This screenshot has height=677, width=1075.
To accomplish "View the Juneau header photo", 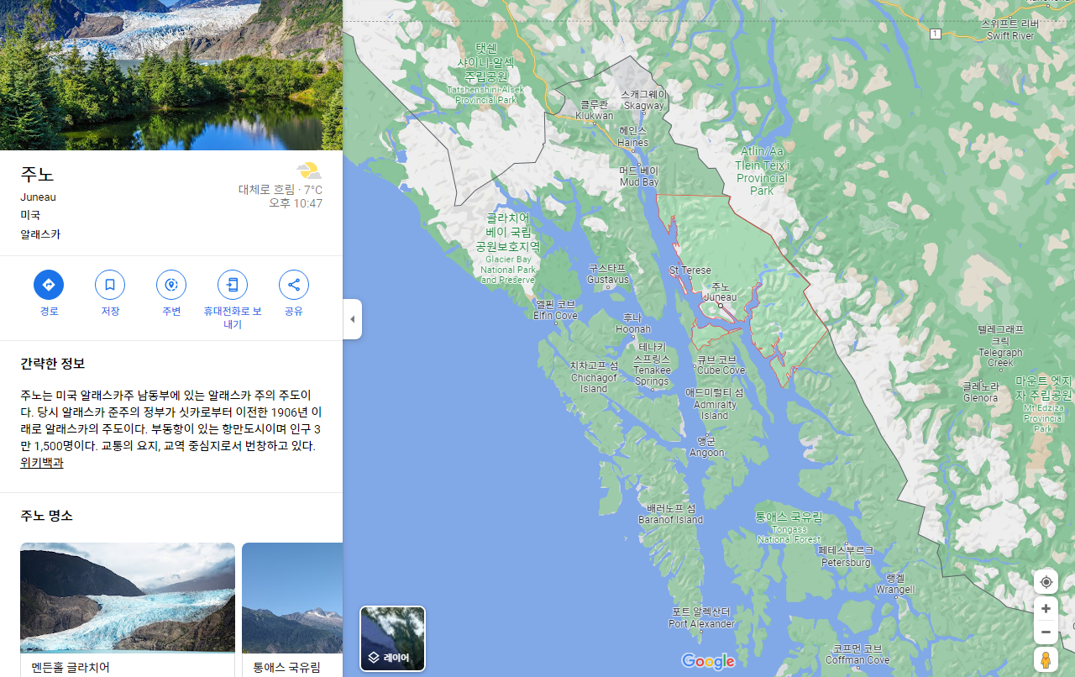I will tap(171, 75).
